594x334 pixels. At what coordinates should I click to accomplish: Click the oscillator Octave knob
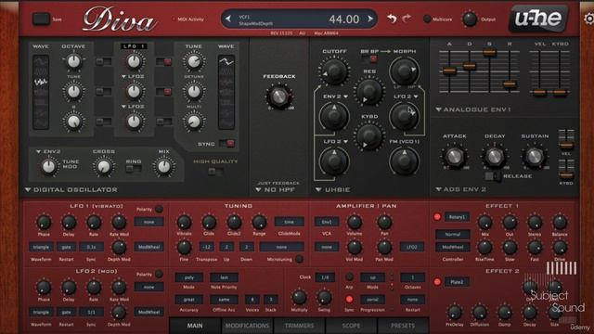point(73,61)
